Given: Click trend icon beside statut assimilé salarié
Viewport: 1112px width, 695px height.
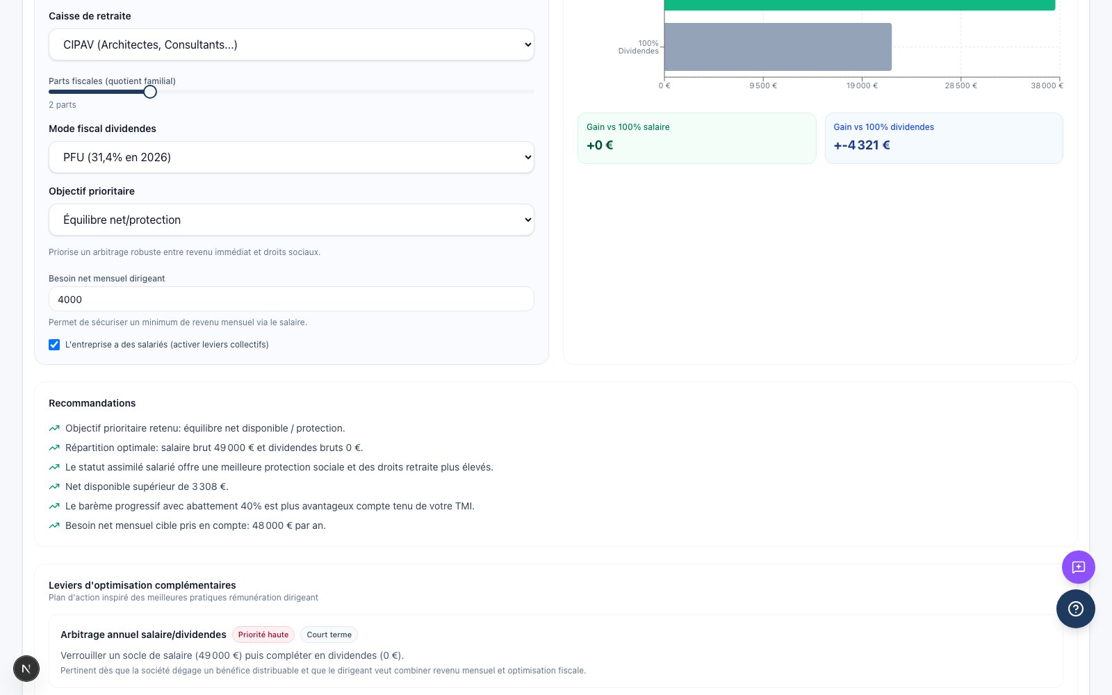Looking at the screenshot, I should [54, 467].
